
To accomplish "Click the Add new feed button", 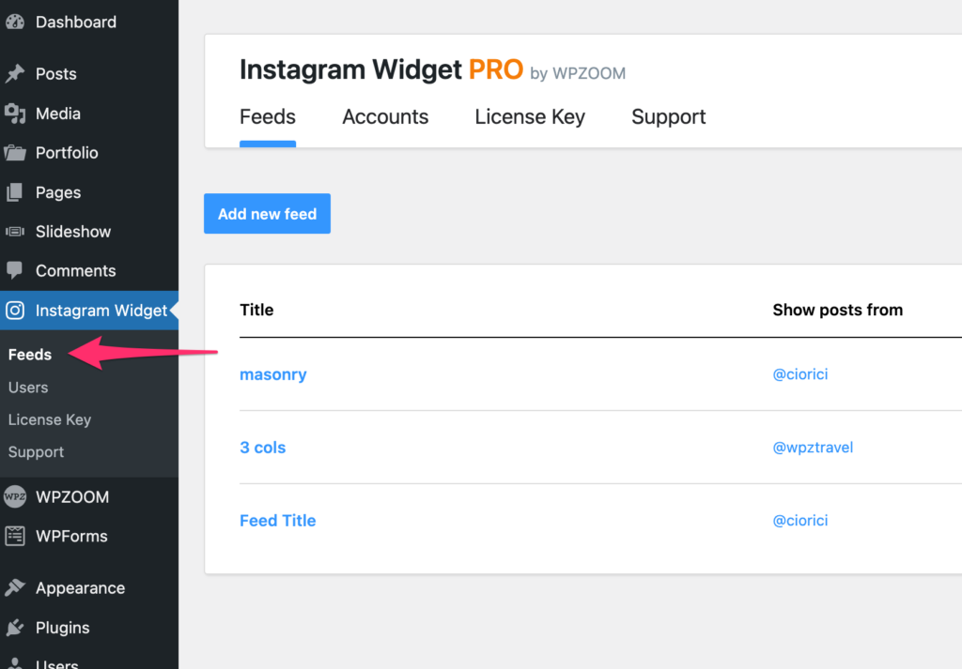I will coord(267,214).
